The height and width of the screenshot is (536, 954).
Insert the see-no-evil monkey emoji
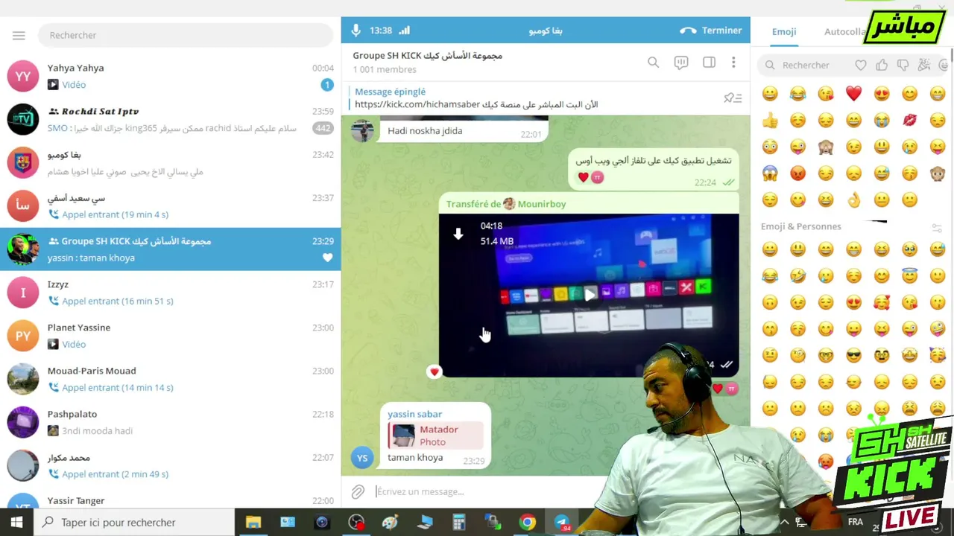826,147
